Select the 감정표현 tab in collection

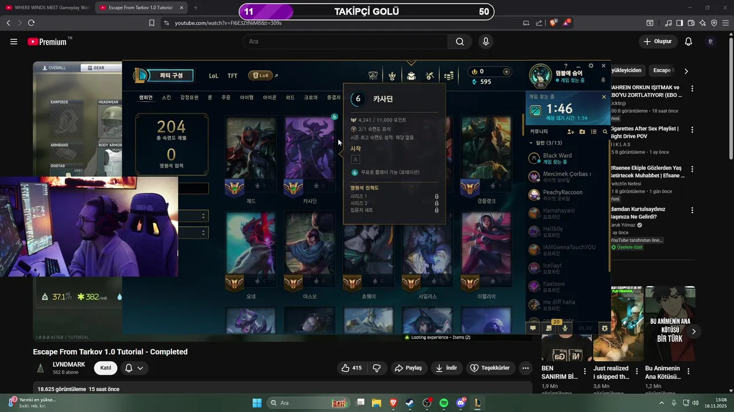pyautogui.click(x=189, y=98)
